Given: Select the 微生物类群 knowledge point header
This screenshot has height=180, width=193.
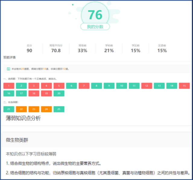Looking at the screenshot, I should (17, 140).
